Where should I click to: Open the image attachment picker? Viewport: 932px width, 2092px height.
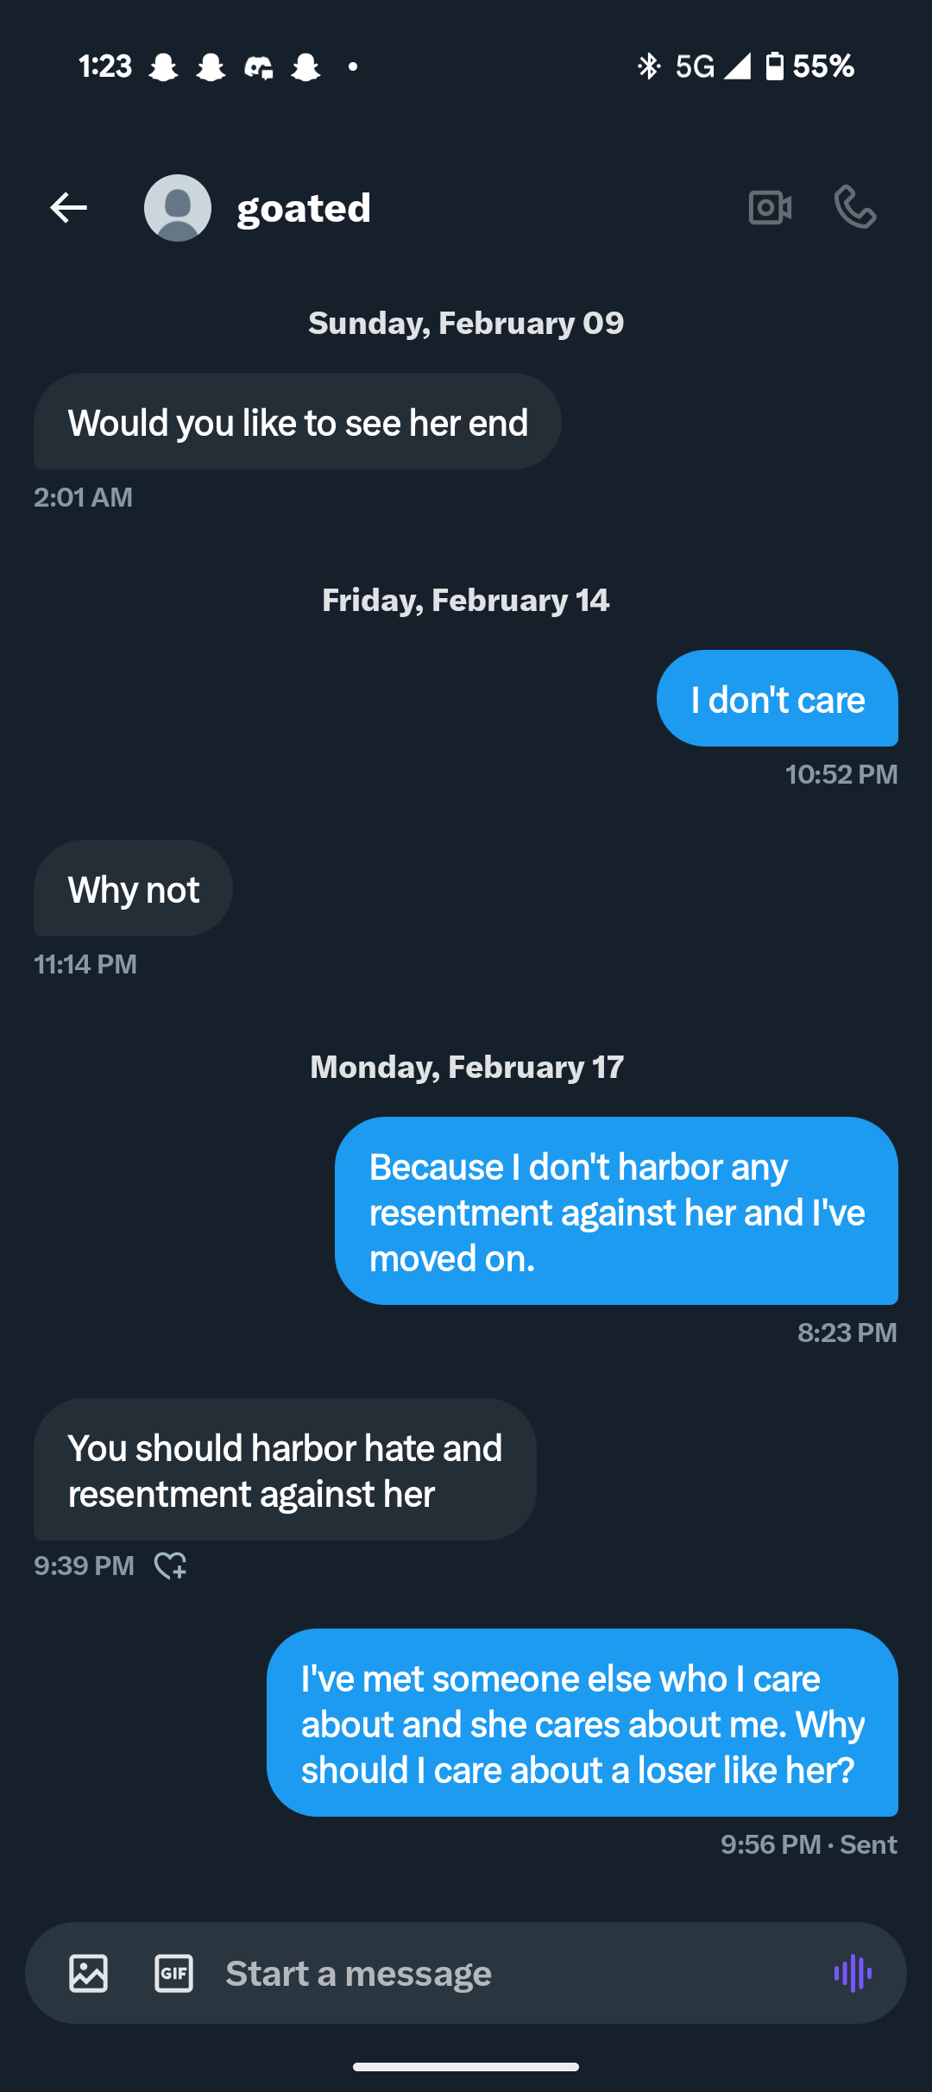click(89, 1973)
